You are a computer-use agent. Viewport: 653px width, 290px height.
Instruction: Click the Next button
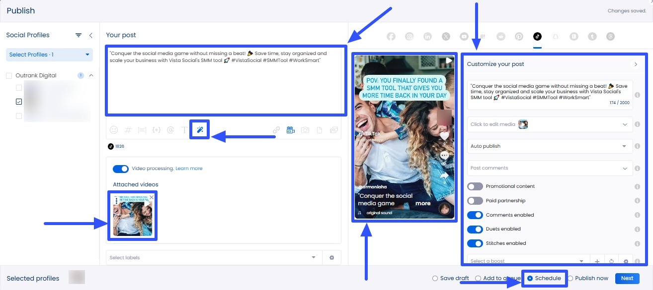(627, 278)
